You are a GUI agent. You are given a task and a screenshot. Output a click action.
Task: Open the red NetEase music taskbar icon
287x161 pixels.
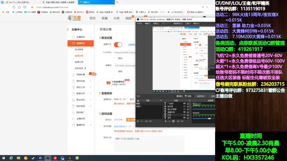coord(55,158)
